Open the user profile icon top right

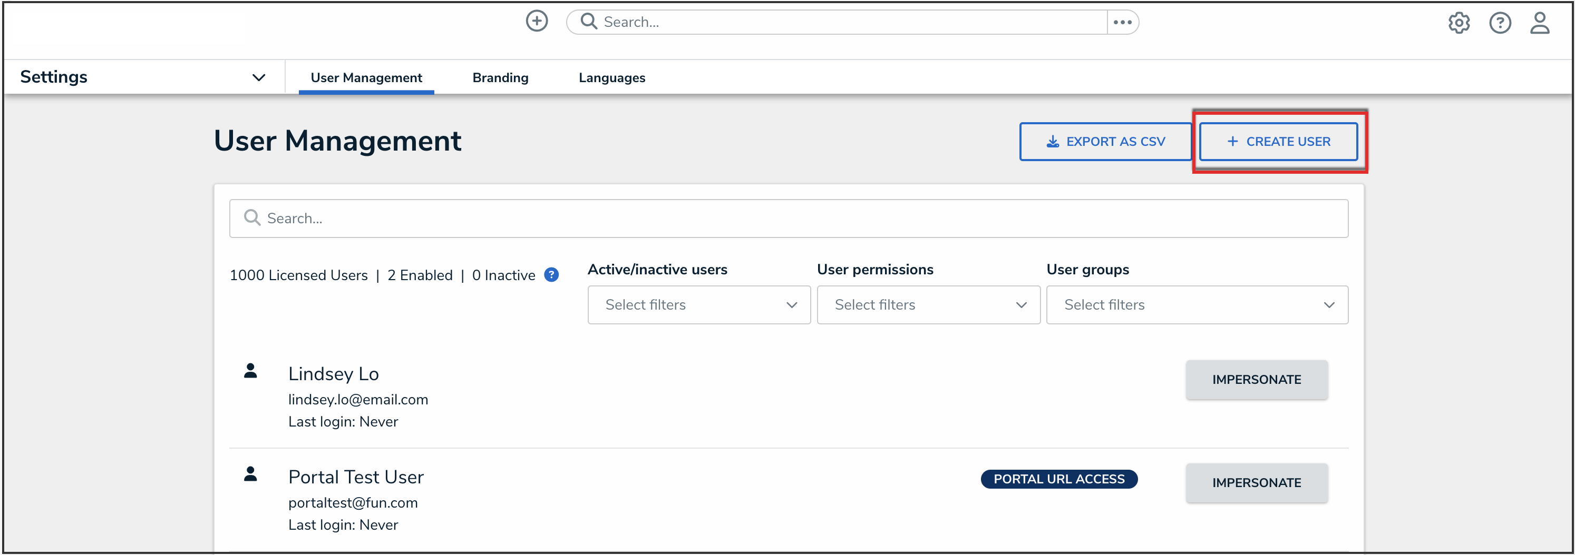click(x=1540, y=23)
